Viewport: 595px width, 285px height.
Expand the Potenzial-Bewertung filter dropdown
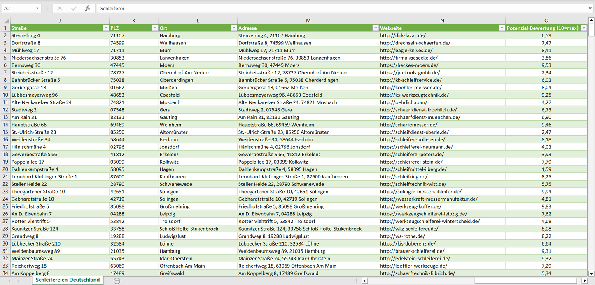583,28
